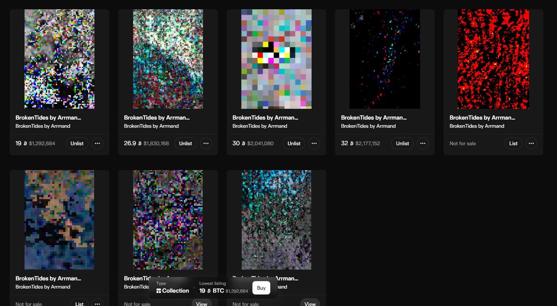Click the '32' price value
The height and width of the screenshot is (306, 557).
click(344, 143)
